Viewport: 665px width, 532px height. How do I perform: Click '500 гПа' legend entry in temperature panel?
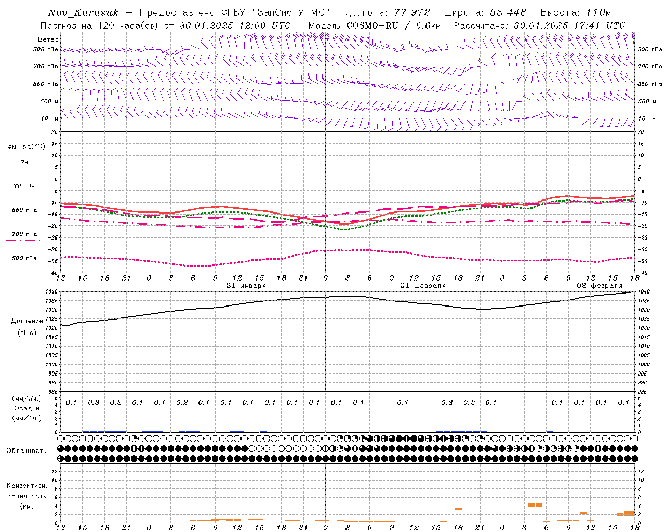(x=24, y=258)
